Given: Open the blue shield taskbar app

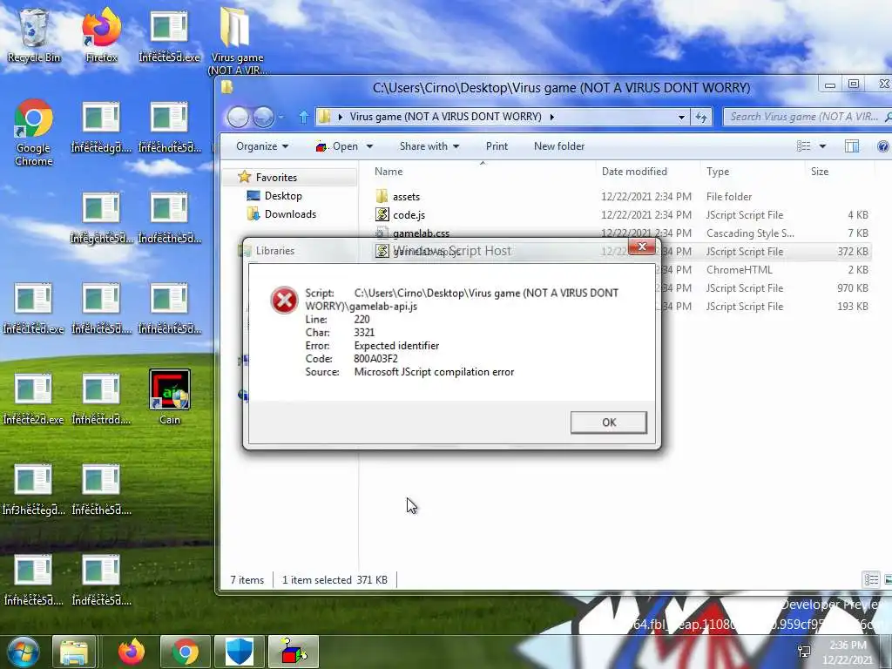Looking at the screenshot, I should tap(239, 652).
